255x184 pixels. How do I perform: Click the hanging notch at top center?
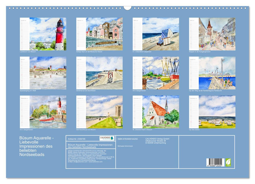(x=128, y=8)
